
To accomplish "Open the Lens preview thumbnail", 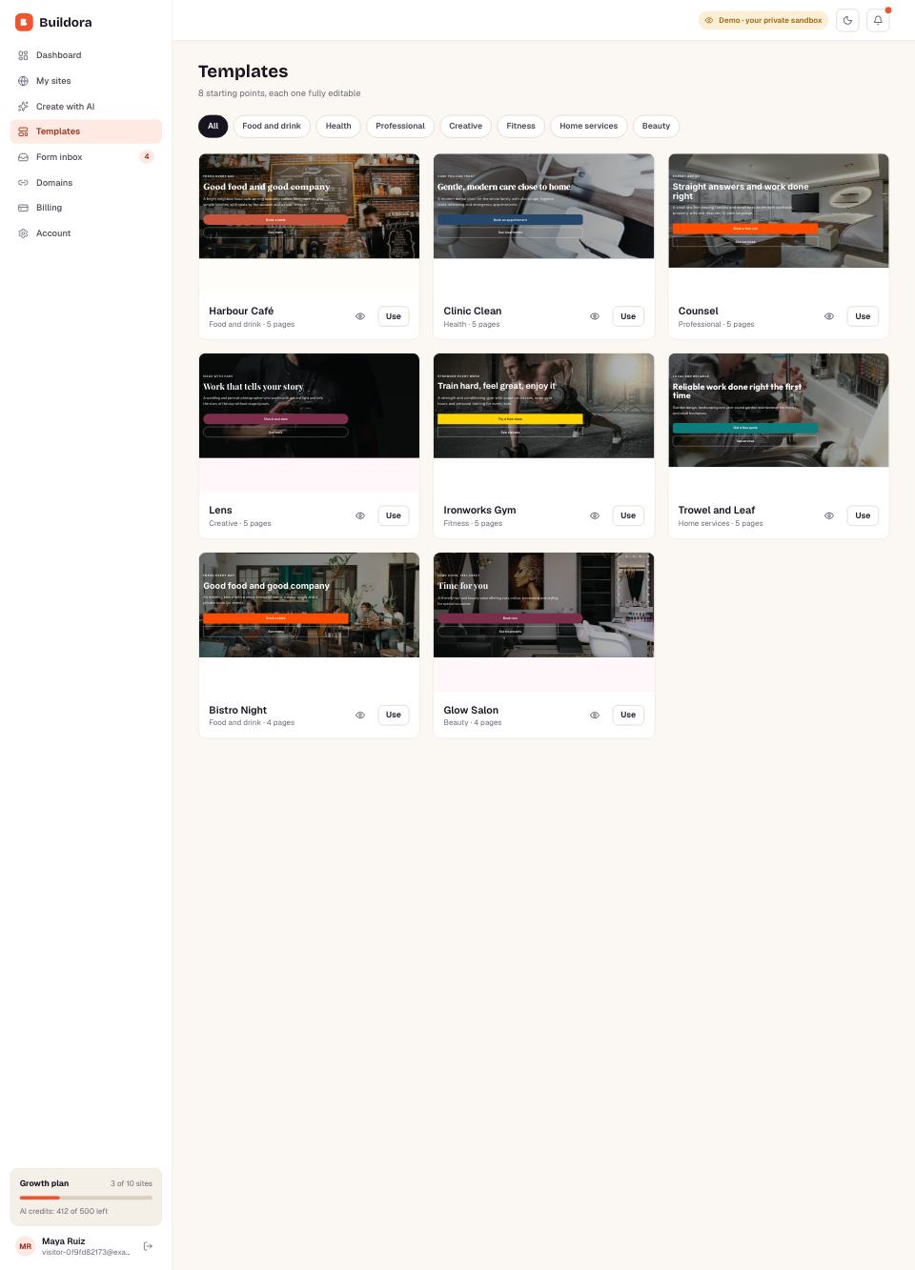I will click(x=309, y=422).
